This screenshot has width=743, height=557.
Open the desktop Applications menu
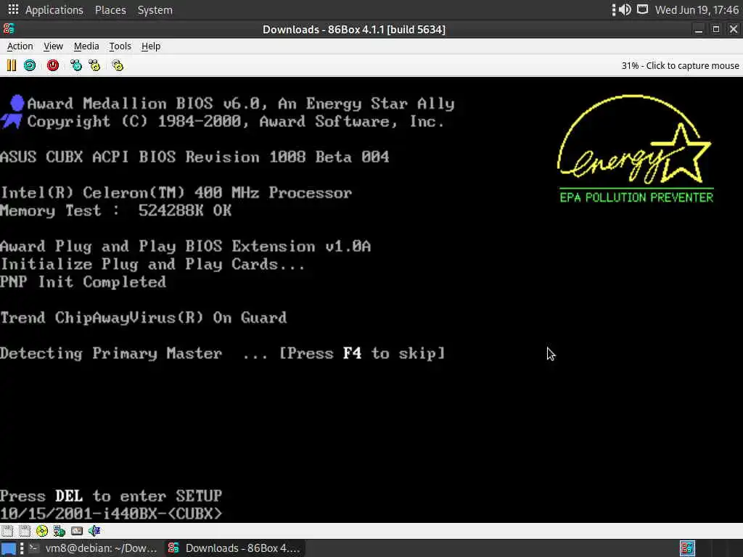[54, 10]
